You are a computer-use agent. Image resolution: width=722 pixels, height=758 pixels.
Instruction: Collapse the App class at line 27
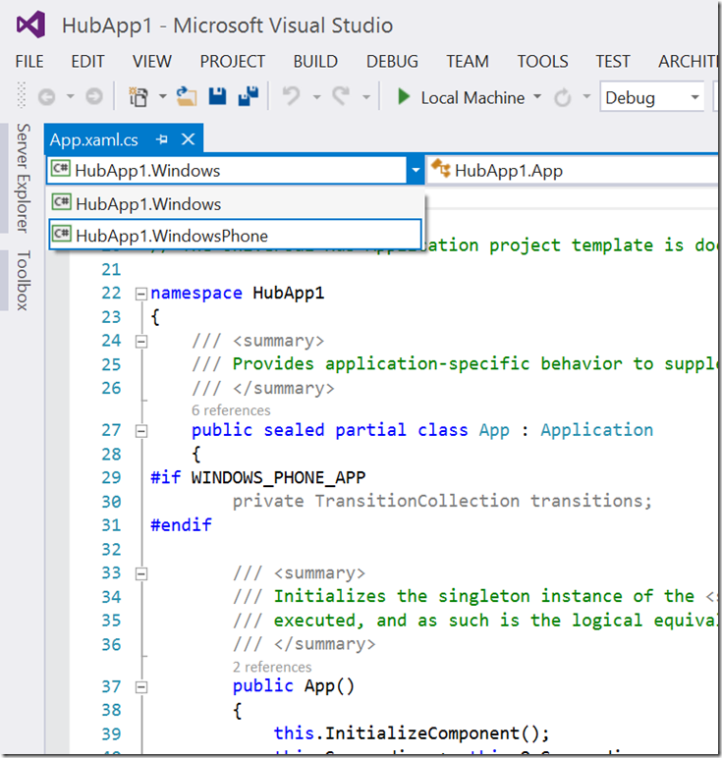point(140,431)
